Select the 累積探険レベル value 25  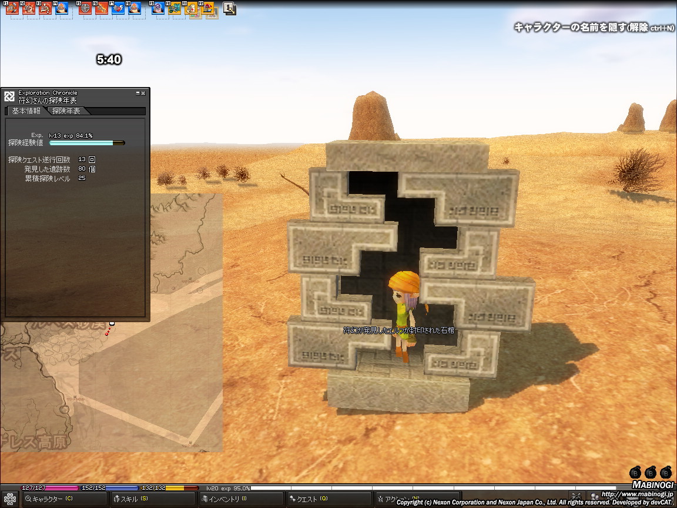[x=82, y=178]
